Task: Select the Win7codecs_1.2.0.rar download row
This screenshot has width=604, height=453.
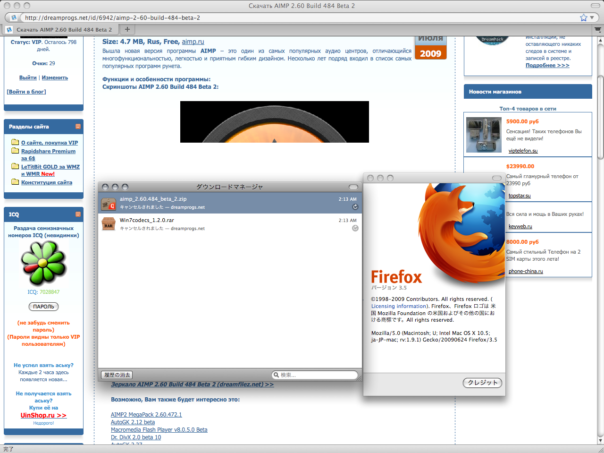Action: tap(230, 224)
